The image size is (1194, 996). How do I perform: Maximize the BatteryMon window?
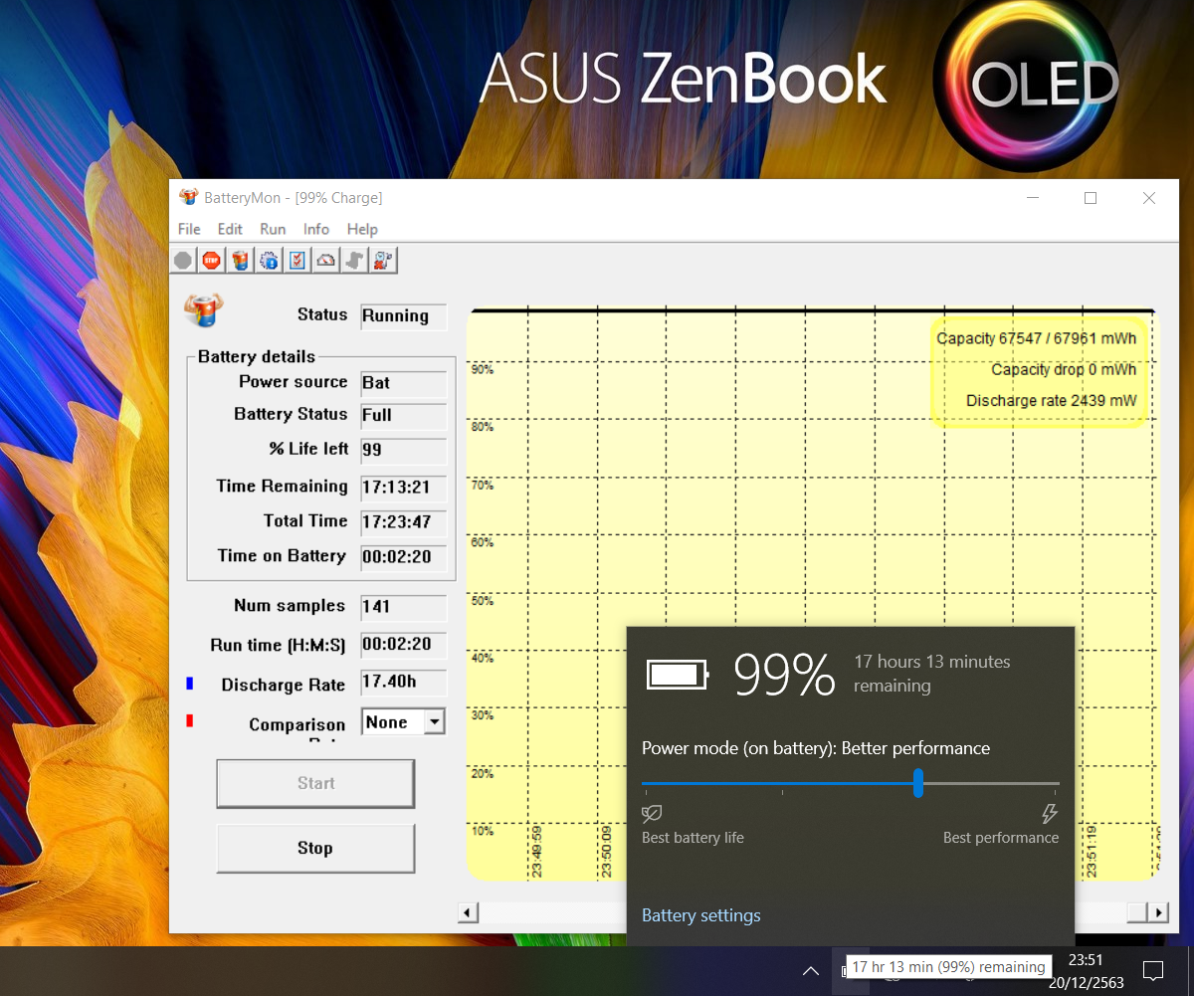(x=1091, y=198)
